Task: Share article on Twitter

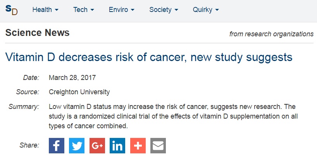Action: pyautogui.click(x=77, y=145)
